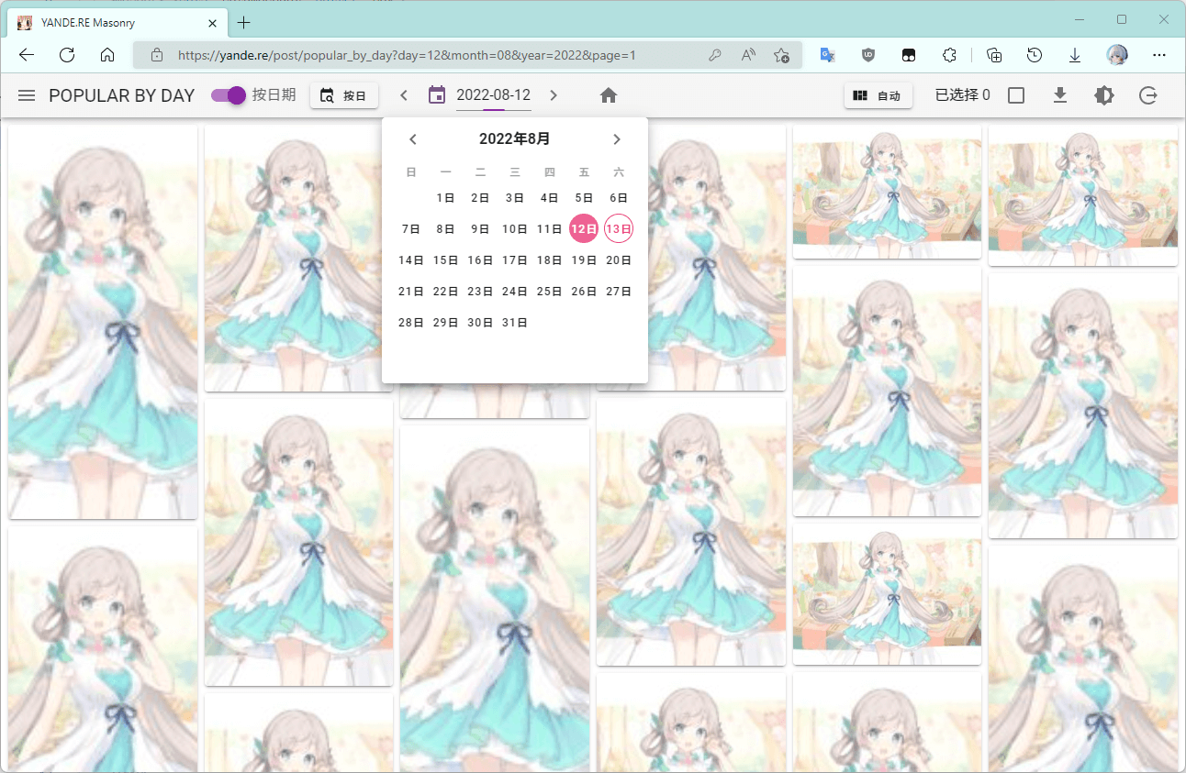1186x773 pixels.
Task: Open browser downloads icon
Action: 1075,55
